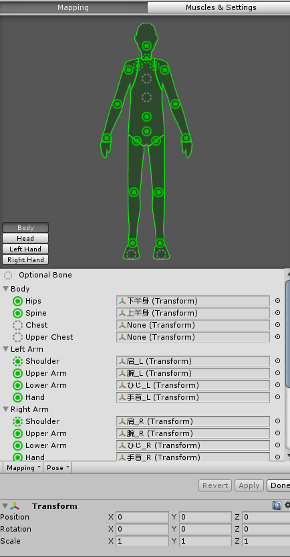
Task: Select the hips bone circle on avatar
Action: (x=146, y=132)
